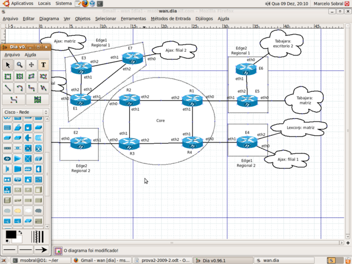The height and width of the screenshot is (264, 352).
Task: Select the Text tool in the toolbox
Action: click(x=43, y=65)
